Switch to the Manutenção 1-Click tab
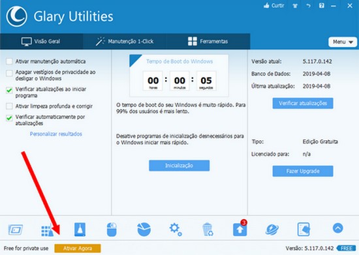Image resolution: width=359 pixels, height=255 pixels. tap(125, 41)
